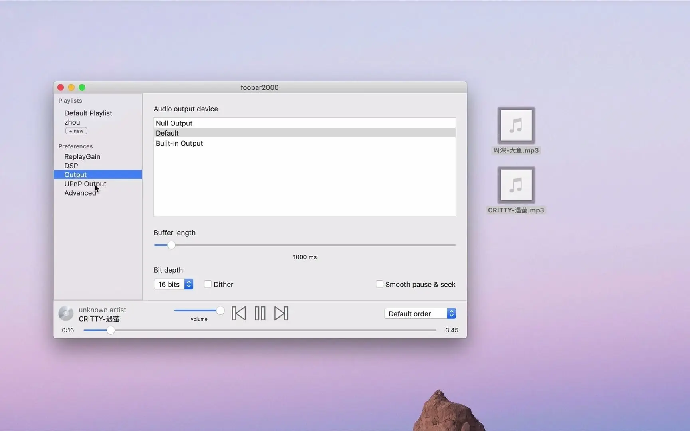The height and width of the screenshot is (431, 690).
Task: Open DSP preferences
Action: click(71, 166)
